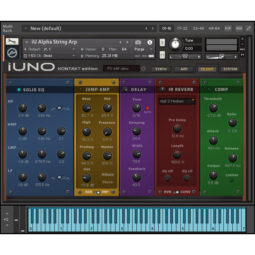Image resolution: width=255 pixels, height=255 pixels.
Task: Select next multi rack preset arrow
Action: pyautogui.click(x=153, y=29)
